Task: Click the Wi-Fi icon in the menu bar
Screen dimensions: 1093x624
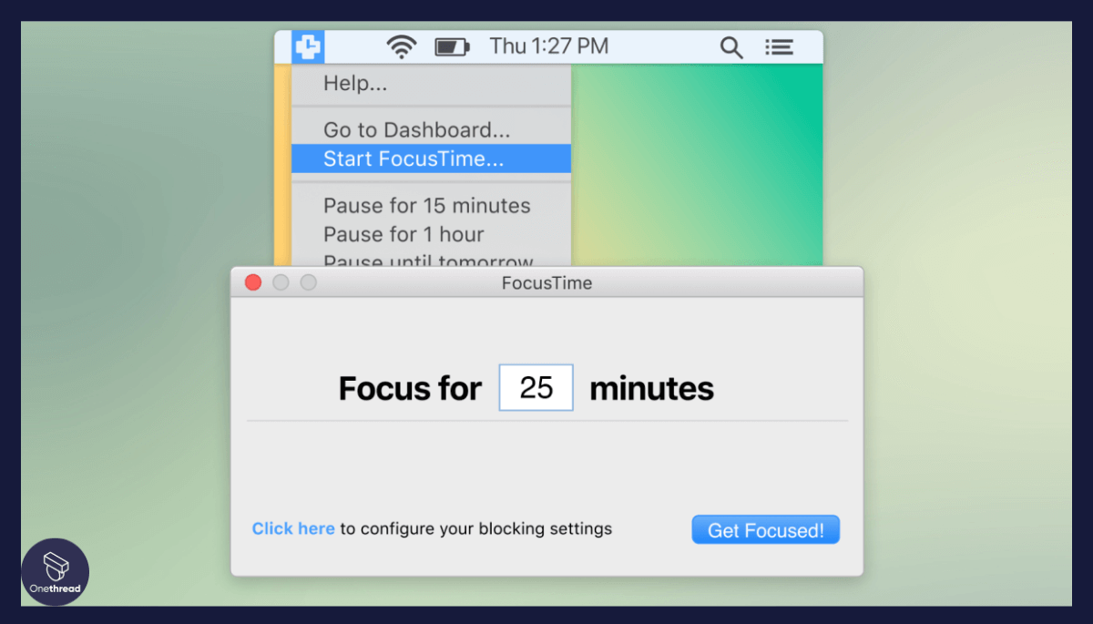Action: [401, 46]
